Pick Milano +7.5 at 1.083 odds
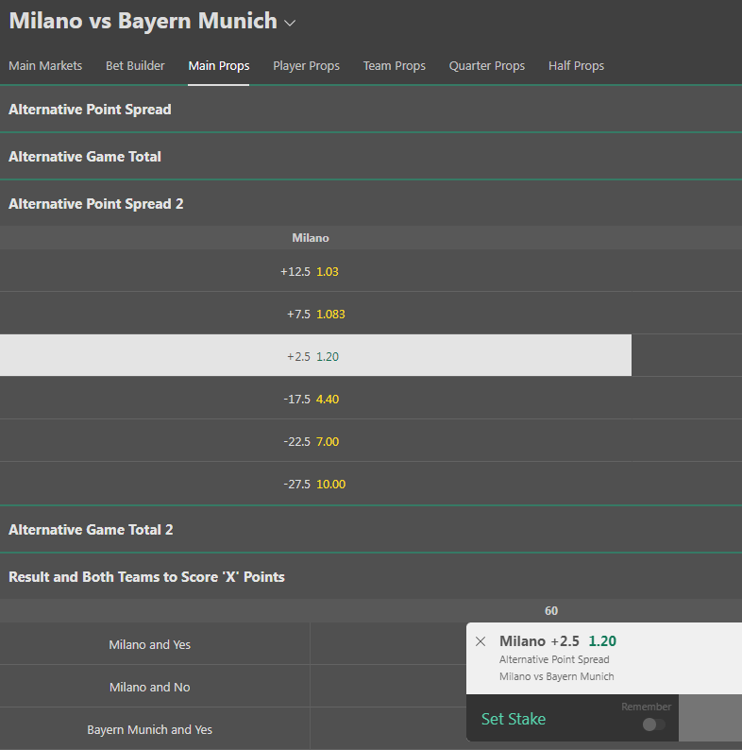 pos(315,314)
